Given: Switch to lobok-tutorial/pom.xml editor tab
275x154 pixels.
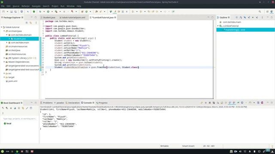Looking at the screenshot, I should (x=73, y=18).
